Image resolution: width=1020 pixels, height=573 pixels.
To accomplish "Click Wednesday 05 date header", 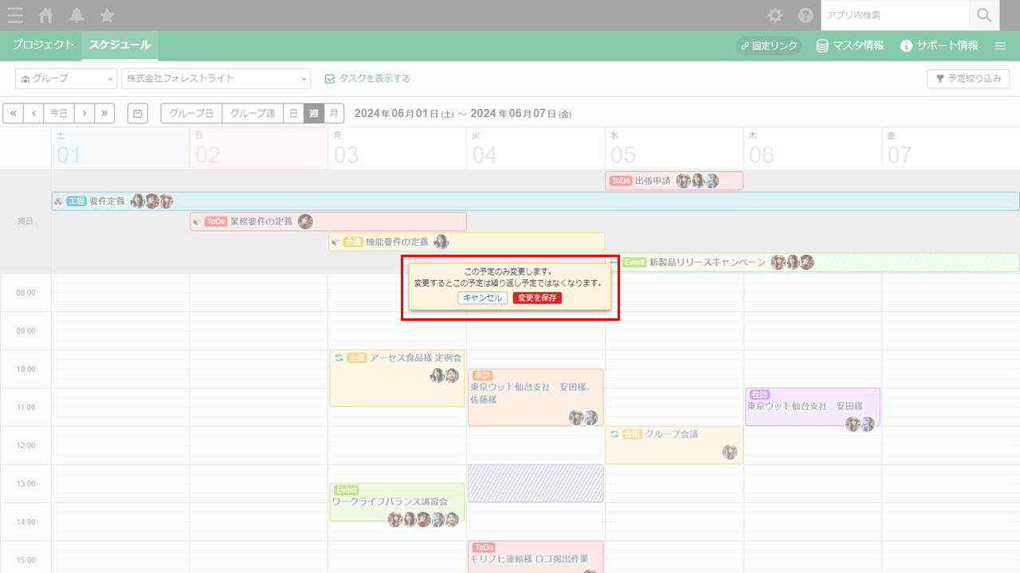I will (x=674, y=148).
